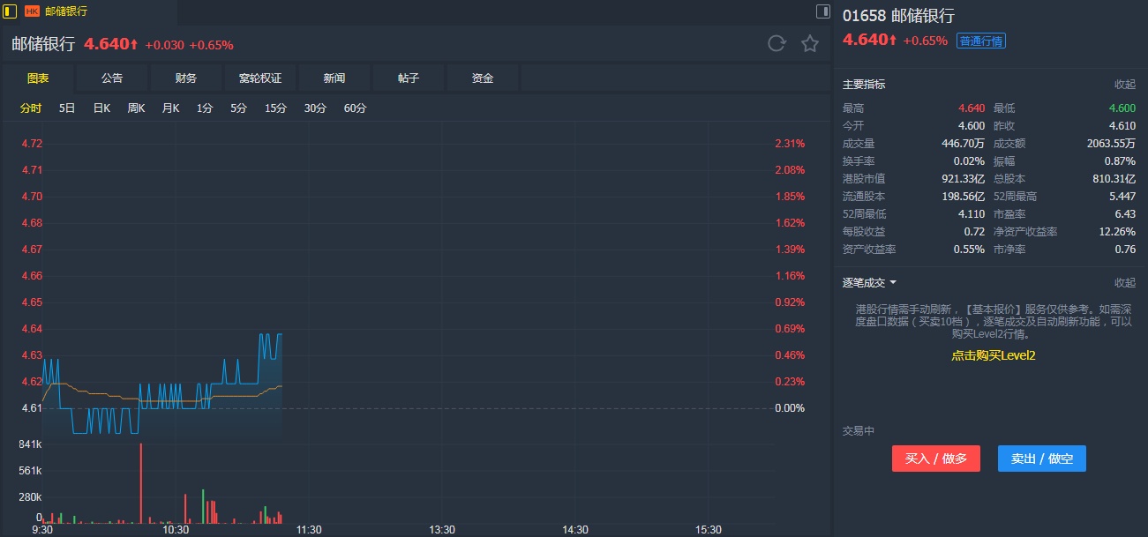
Task: Click the 卖出 / 做空 button
Action: pyautogui.click(x=1041, y=459)
